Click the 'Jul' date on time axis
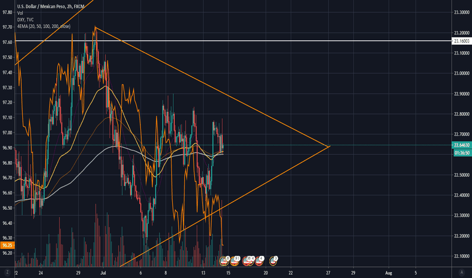 pyautogui.click(x=103, y=273)
